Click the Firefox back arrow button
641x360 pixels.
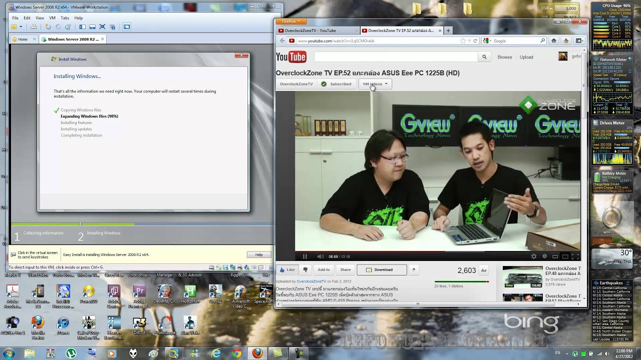click(282, 40)
